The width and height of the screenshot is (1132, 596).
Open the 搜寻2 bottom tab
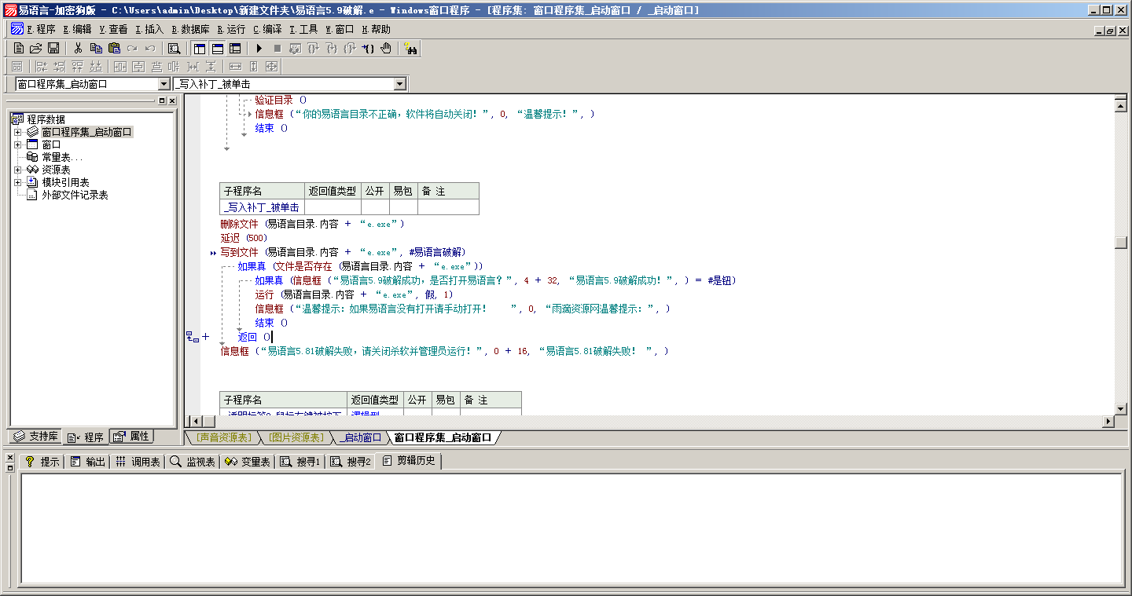tap(350, 462)
